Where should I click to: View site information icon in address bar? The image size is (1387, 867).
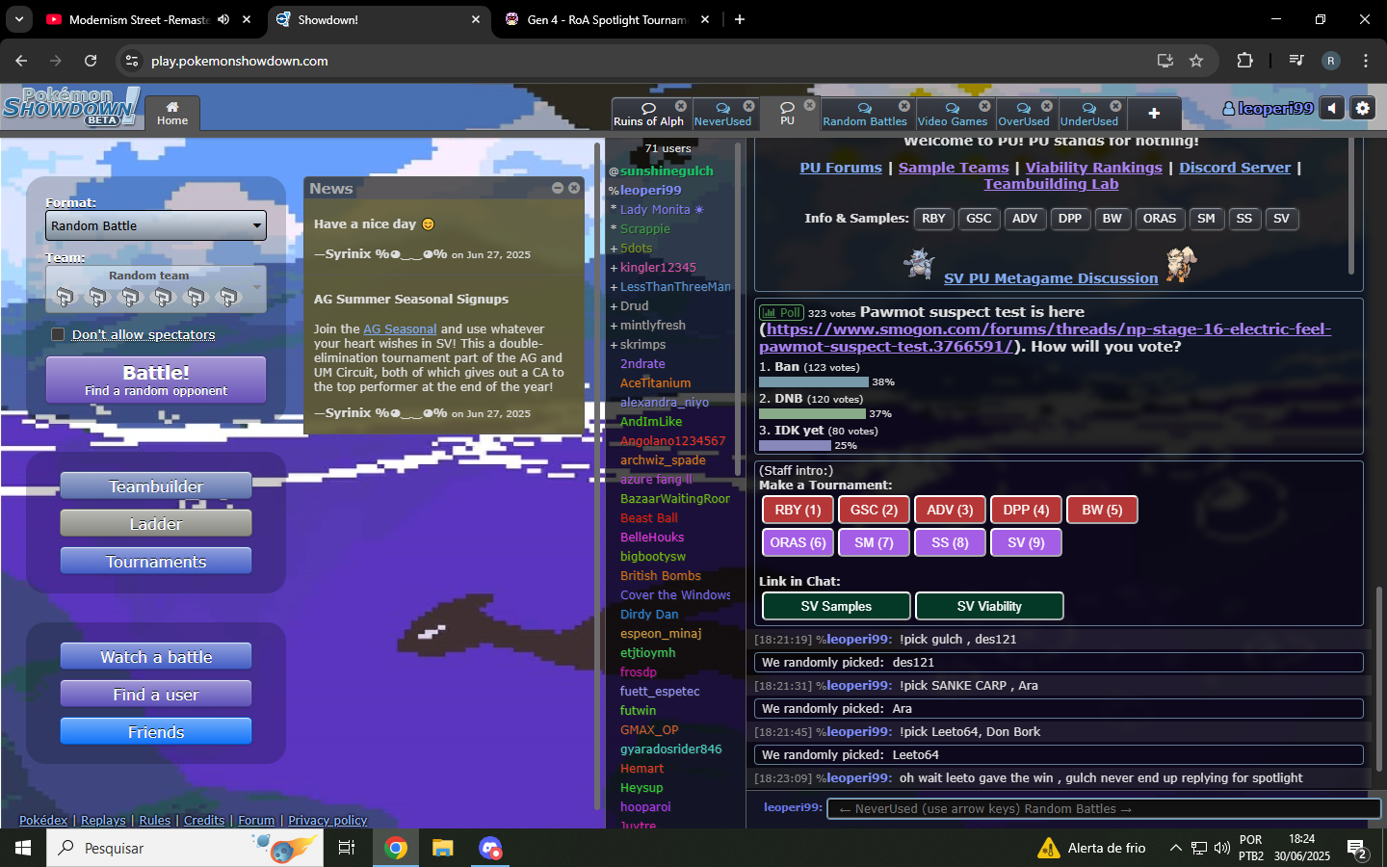point(132,61)
